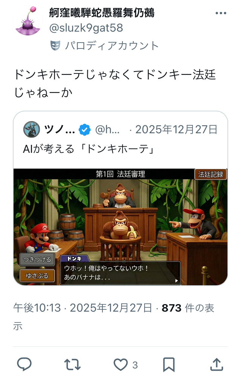This screenshot has width=241, height=382.
Task: Tap the repost arrows icon
Action: pos(72,365)
